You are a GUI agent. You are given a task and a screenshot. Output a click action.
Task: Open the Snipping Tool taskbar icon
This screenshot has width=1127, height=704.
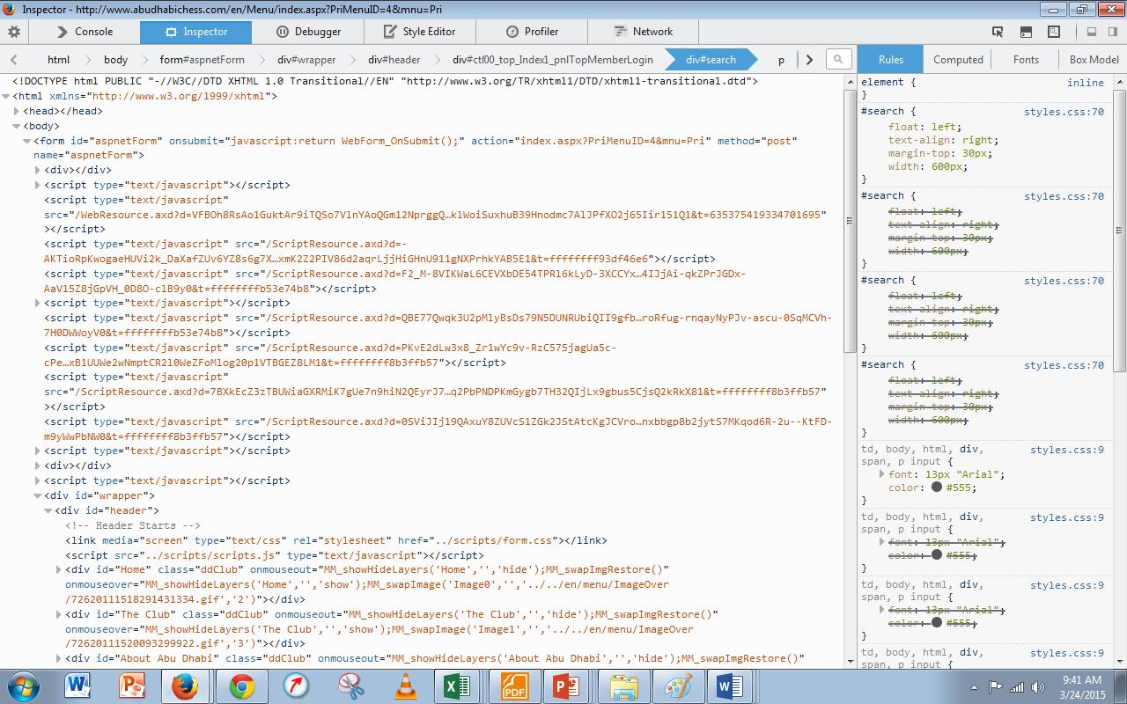coord(350,686)
